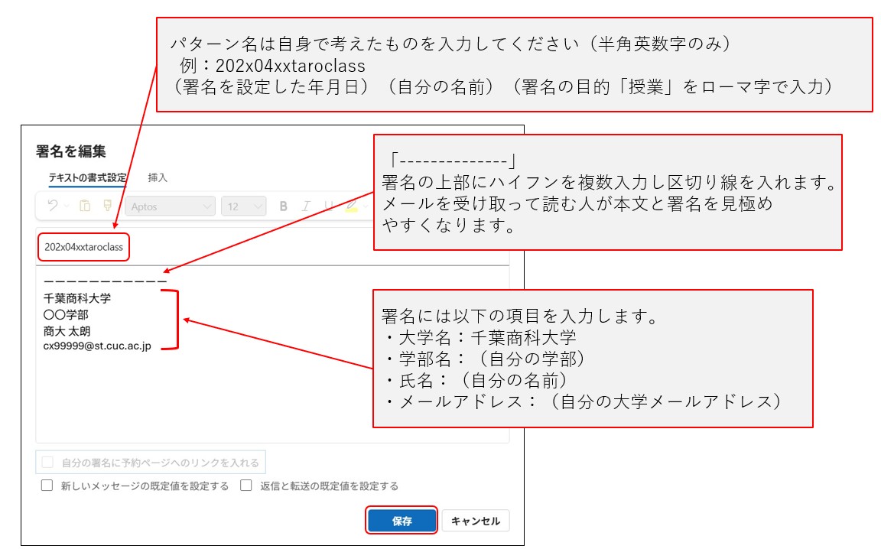This screenshot has height=549, width=881.
Task: Apply the yellow highlight color pen
Action: [x=351, y=206]
